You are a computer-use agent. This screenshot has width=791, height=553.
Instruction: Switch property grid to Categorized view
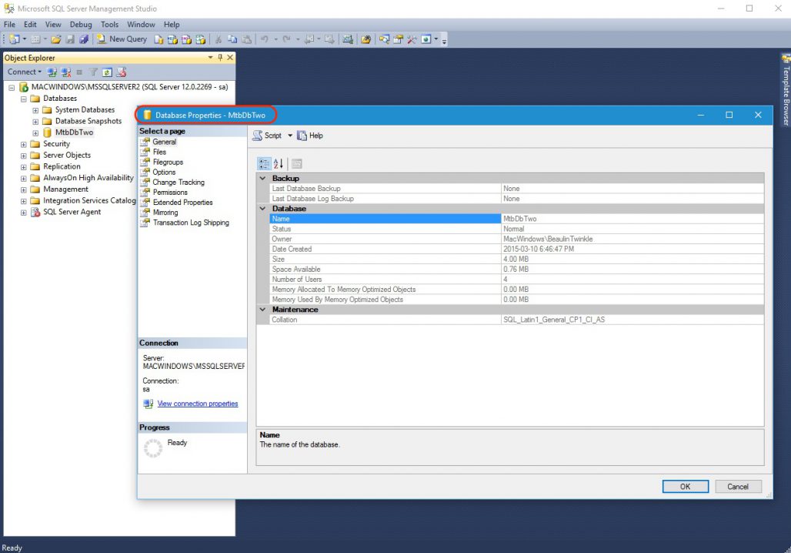(265, 163)
